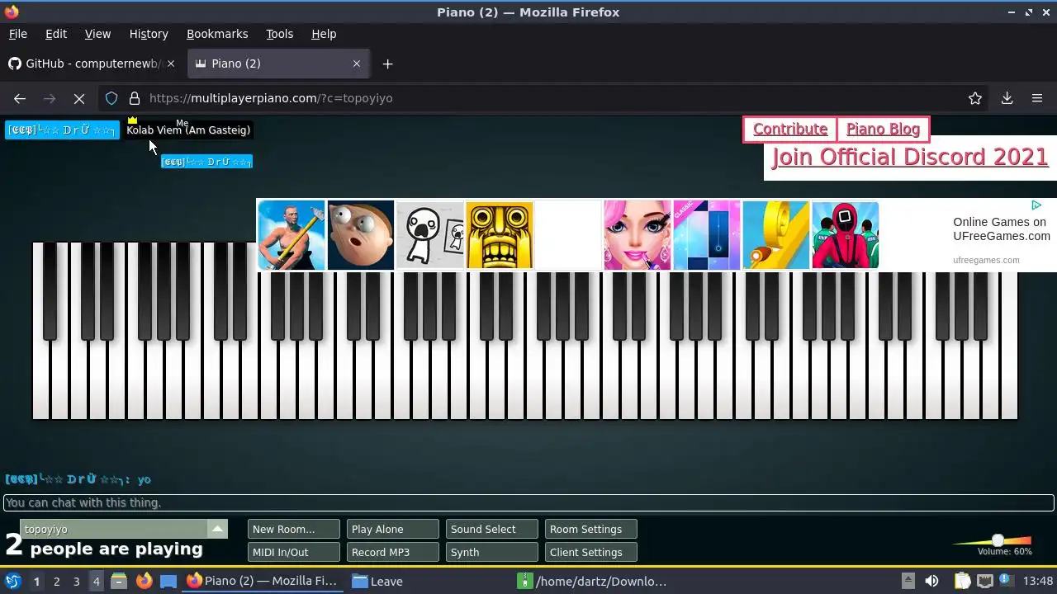
Task: Follow Join Official Discord 2021 link
Action: 910,157
